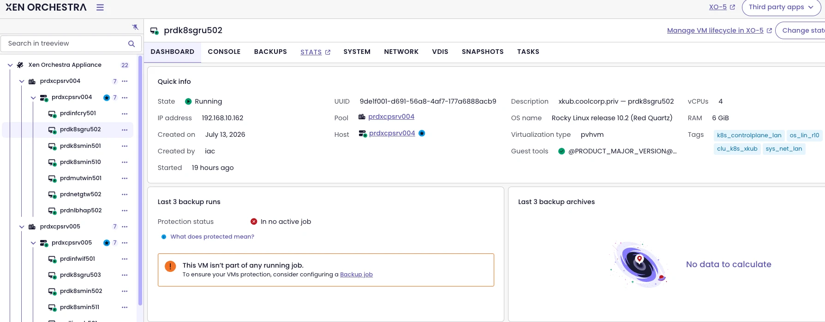Open the Console tab
The image size is (825, 322).
click(x=224, y=52)
